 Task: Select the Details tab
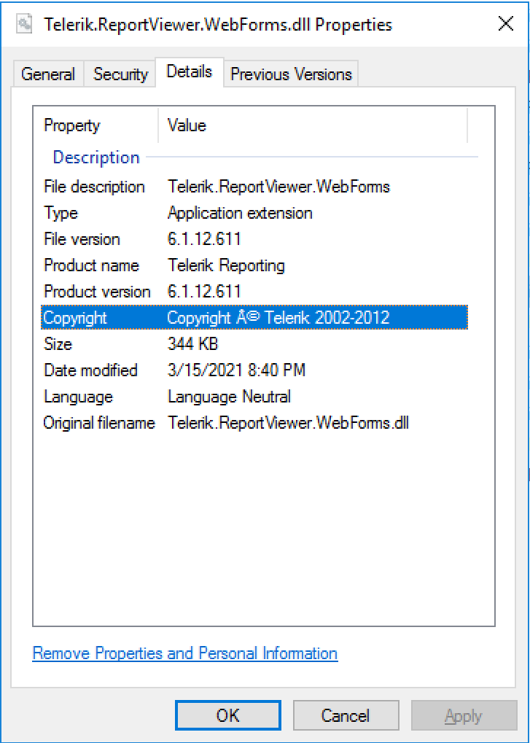tap(190, 71)
